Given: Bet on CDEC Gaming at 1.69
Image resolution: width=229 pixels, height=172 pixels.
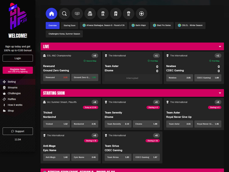Looking at the screenshot, I should (x=208, y=78).
